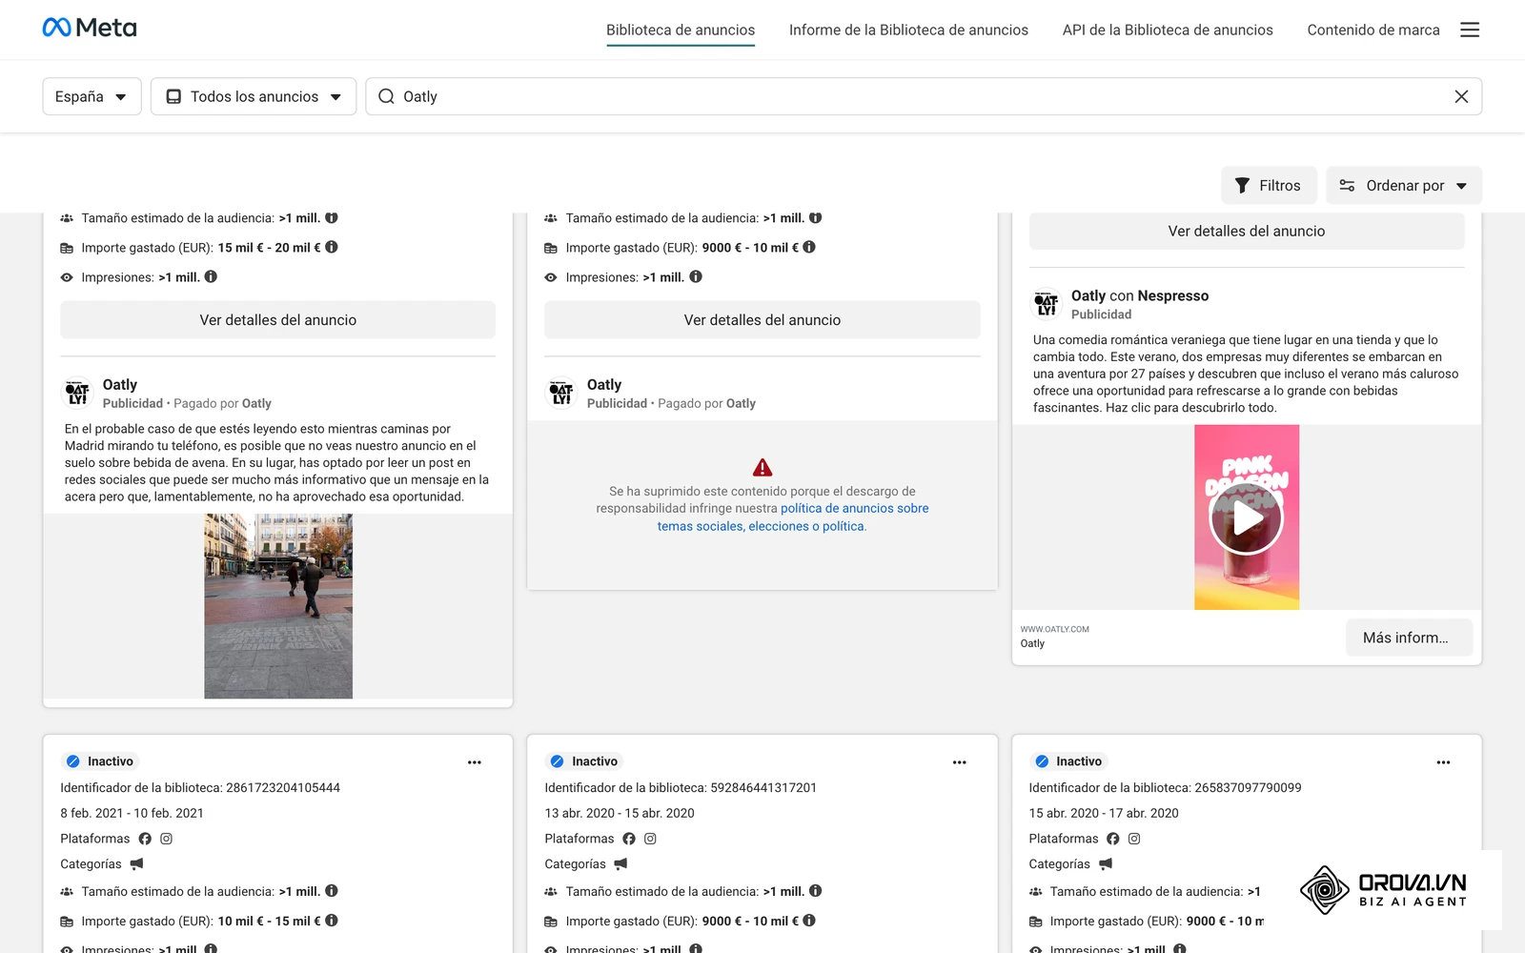The image size is (1525, 953).
Task: Click the Instagram platform icon for ad 592846441317201
Action: 650,839
